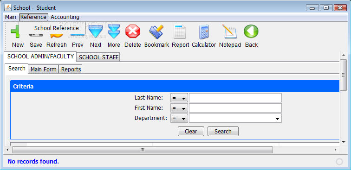Click the scroll right arrow
351x170 pixels.
pos(336,150)
